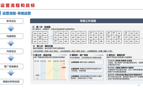The height and width of the screenshot is (90, 143).
Task: Click the bullet square before 第一步：找选题
Action: coord(33,27)
